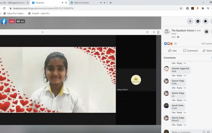Open the Adjust Row Height bookmark
The image size is (212, 133).
[x=14, y=14]
